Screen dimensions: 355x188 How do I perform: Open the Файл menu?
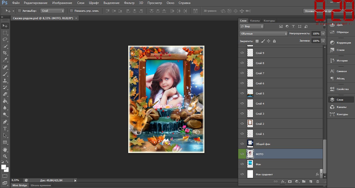[16, 3]
